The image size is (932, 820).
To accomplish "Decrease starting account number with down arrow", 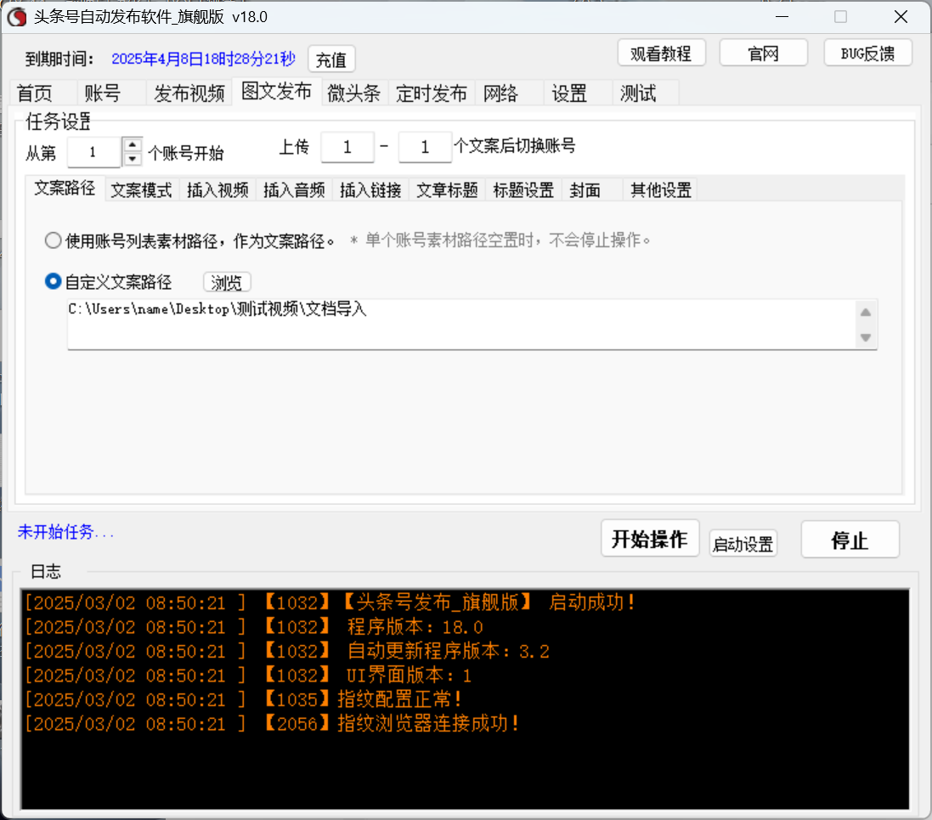I will [132, 160].
